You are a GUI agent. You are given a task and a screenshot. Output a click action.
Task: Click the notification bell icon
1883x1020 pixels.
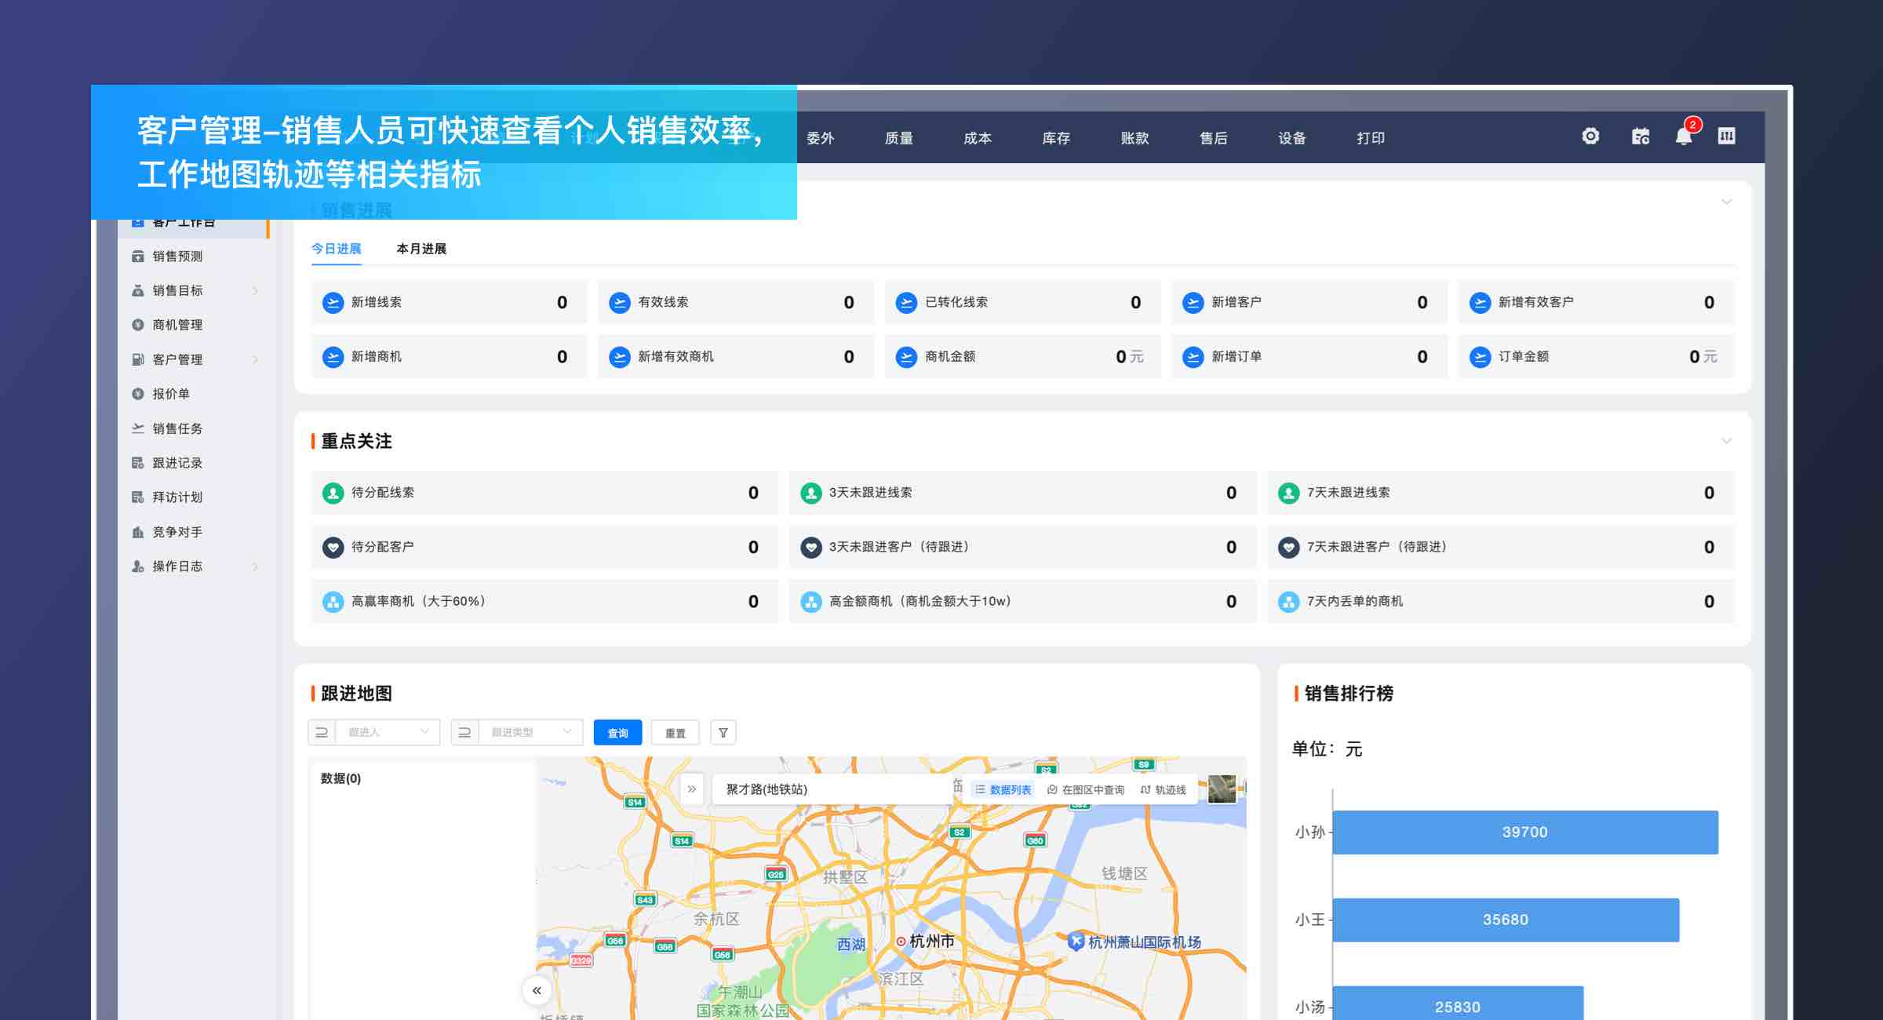pos(1683,137)
